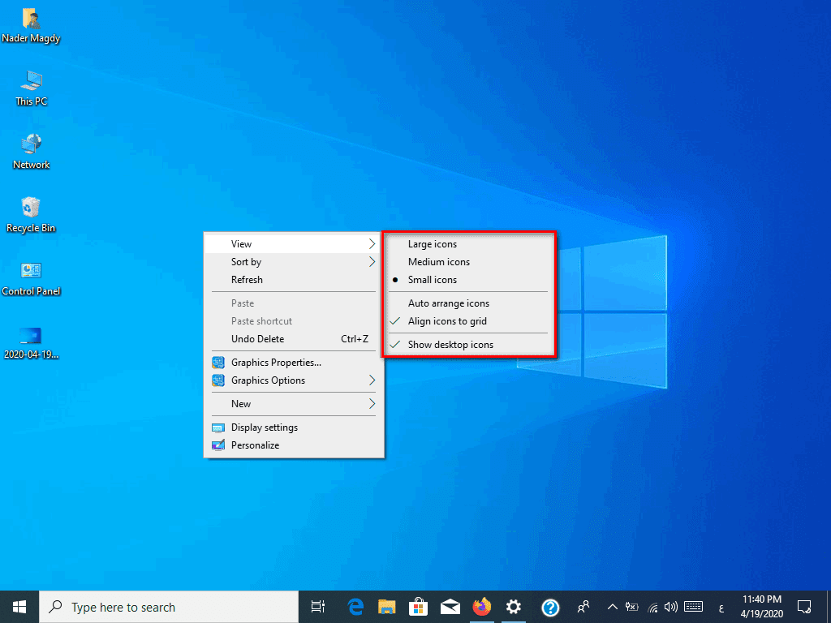Select the Control Panel desktop icon
Screen dimensions: 831x623
point(31,279)
